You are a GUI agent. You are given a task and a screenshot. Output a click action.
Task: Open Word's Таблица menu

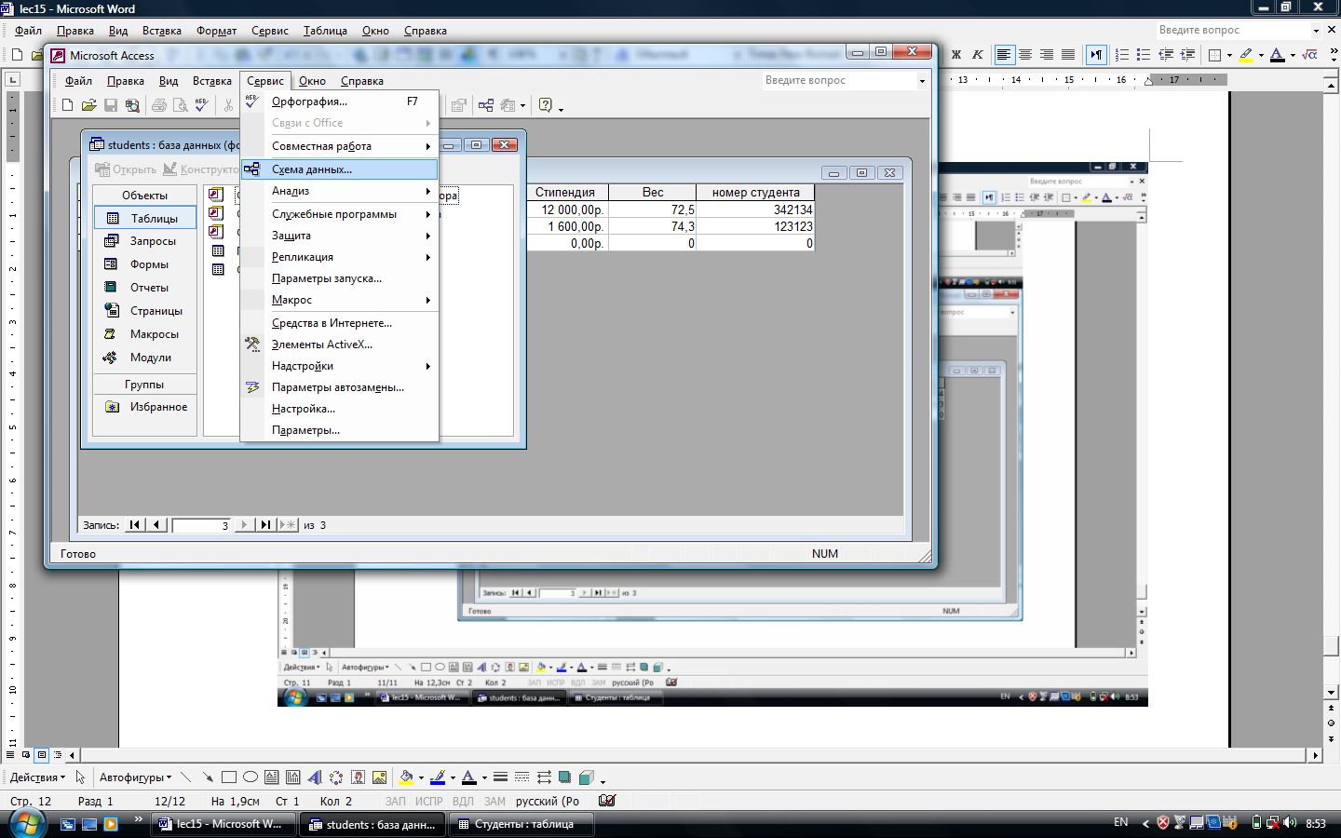click(x=325, y=31)
